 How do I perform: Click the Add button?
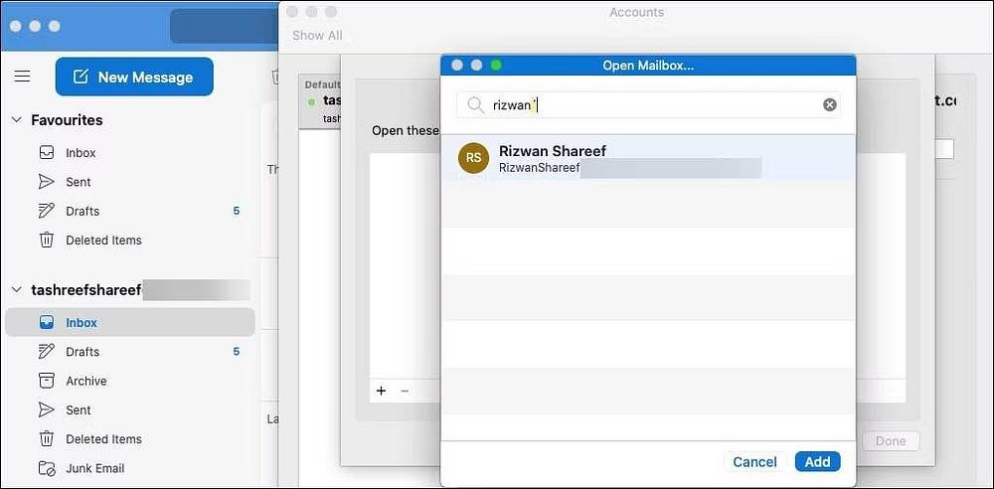tap(817, 462)
